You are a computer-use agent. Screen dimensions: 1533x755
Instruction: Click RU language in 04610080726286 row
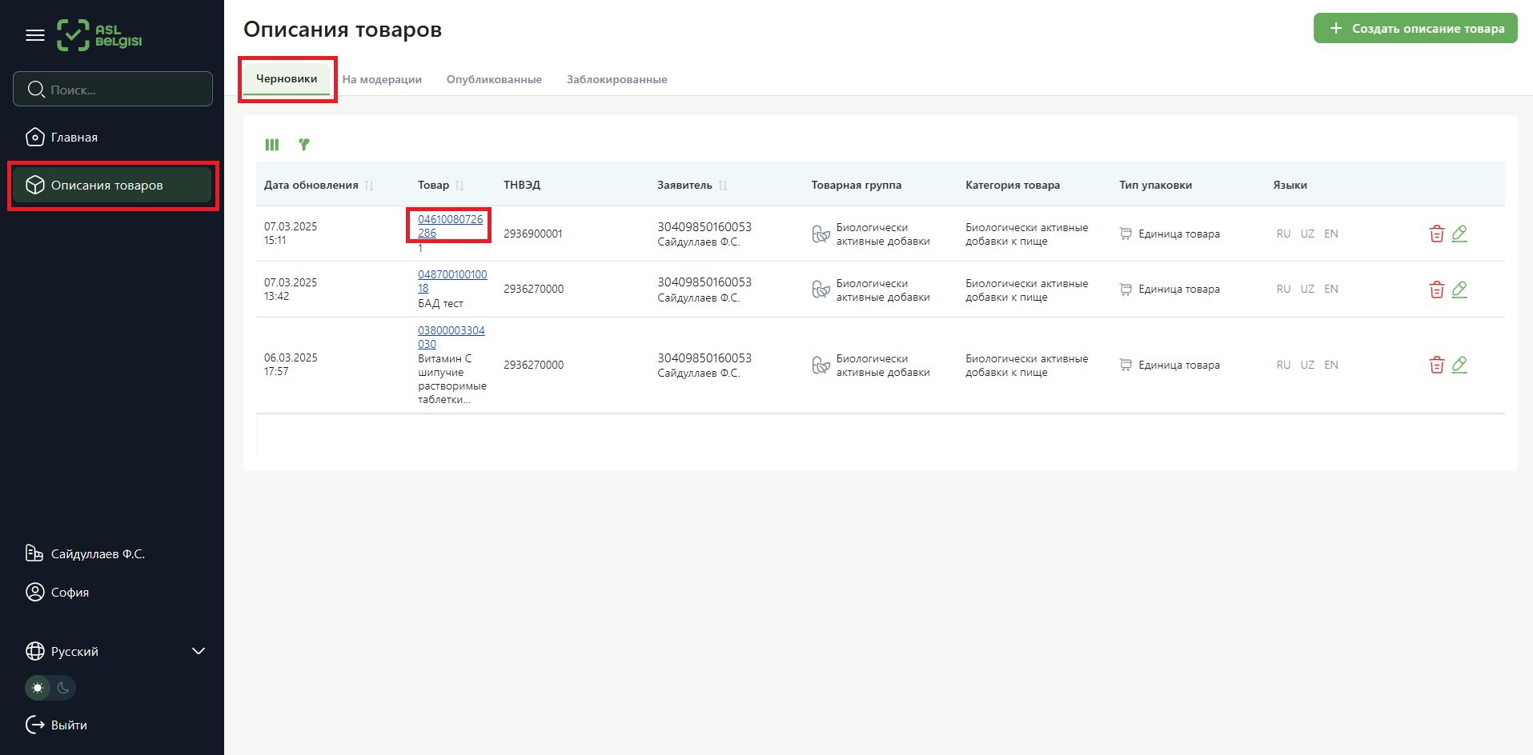pyautogui.click(x=1283, y=234)
